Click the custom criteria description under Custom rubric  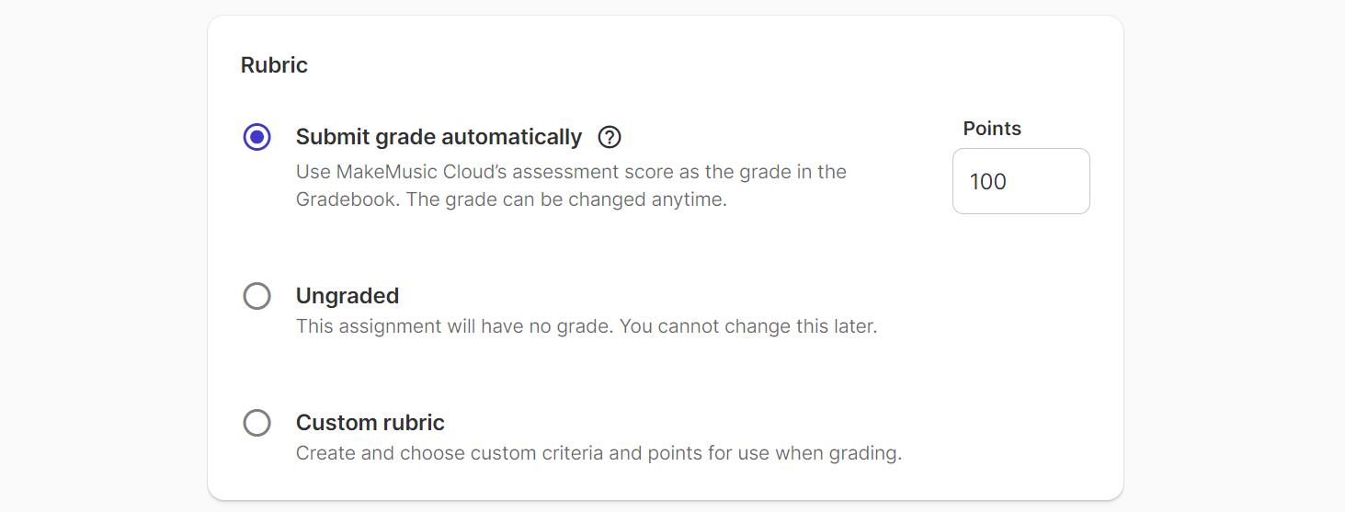598,453
